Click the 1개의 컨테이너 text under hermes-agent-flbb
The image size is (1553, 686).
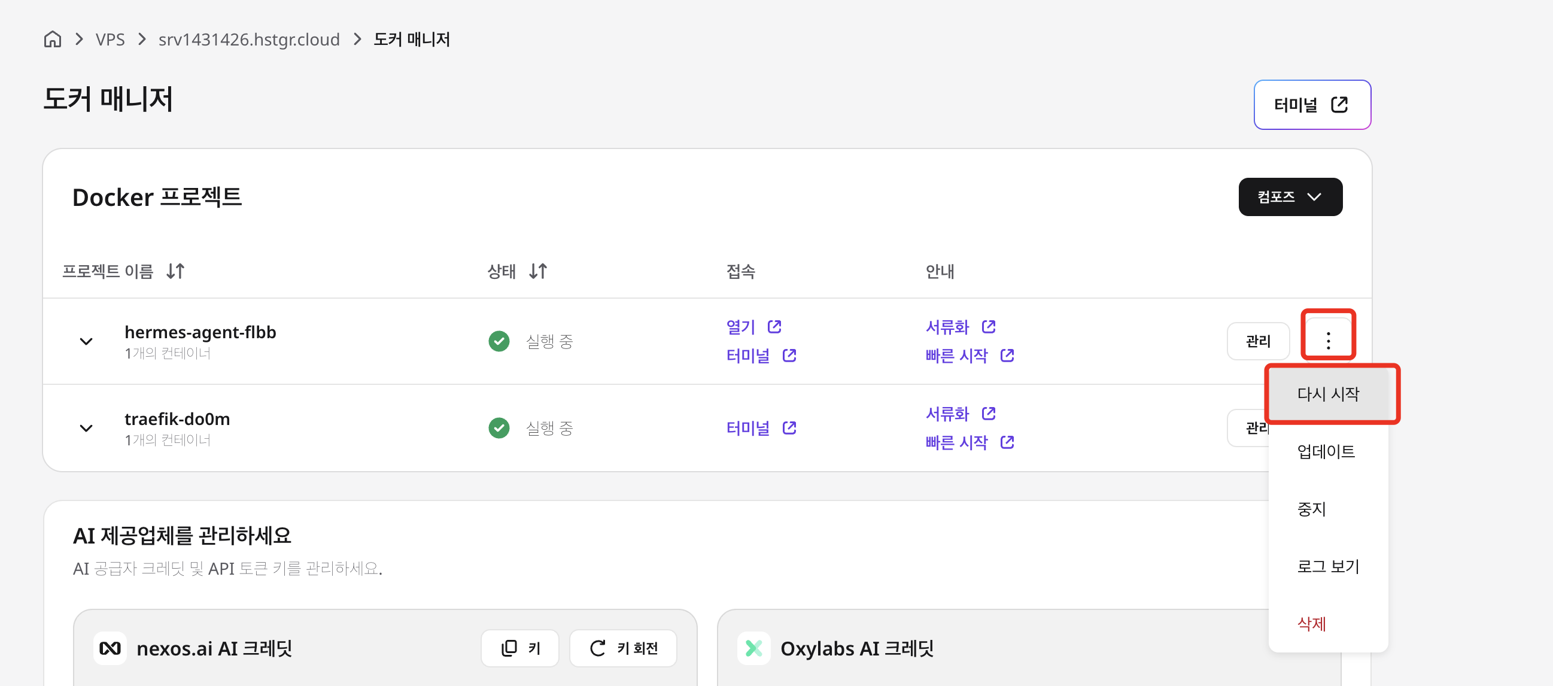tap(168, 353)
